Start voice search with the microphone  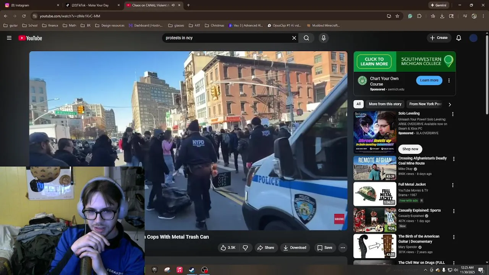pyautogui.click(x=324, y=38)
